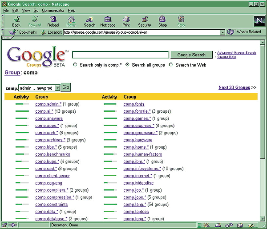Open comp.ai.* group link

pyautogui.click(x=44, y=111)
